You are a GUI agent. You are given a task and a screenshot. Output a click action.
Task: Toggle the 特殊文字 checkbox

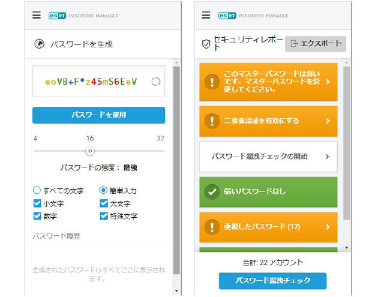point(103,216)
